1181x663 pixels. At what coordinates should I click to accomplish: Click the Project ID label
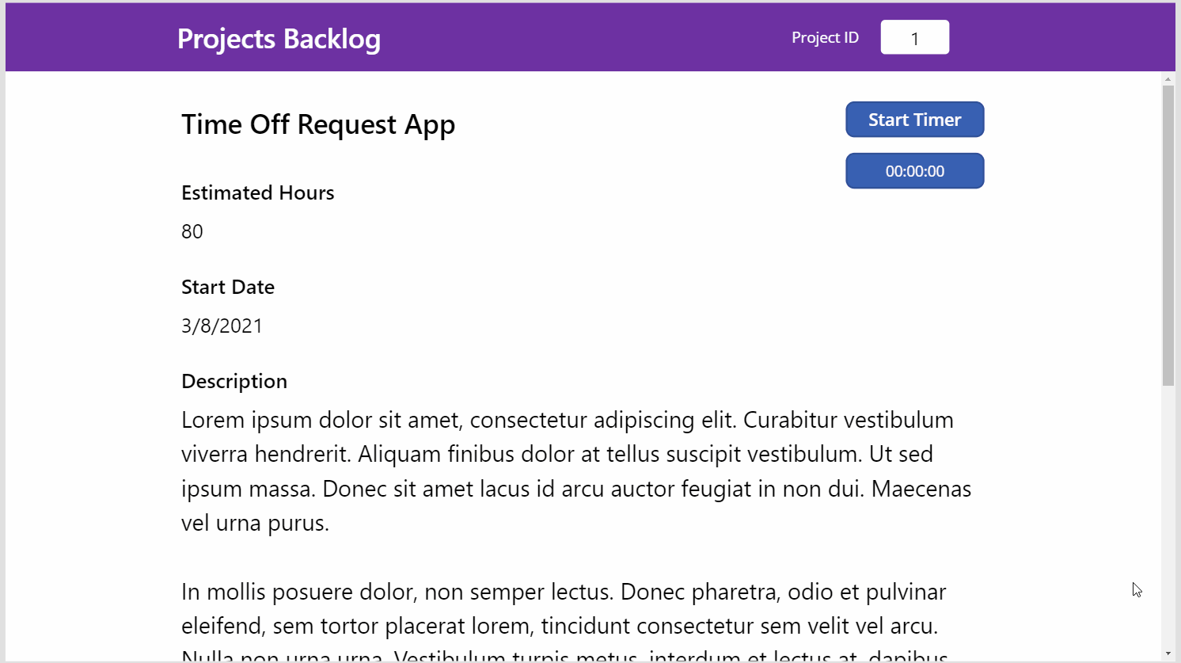coord(825,37)
